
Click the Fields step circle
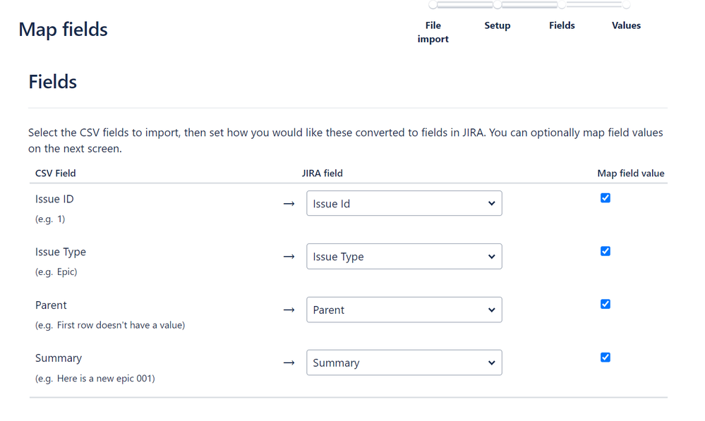(562, 5)
